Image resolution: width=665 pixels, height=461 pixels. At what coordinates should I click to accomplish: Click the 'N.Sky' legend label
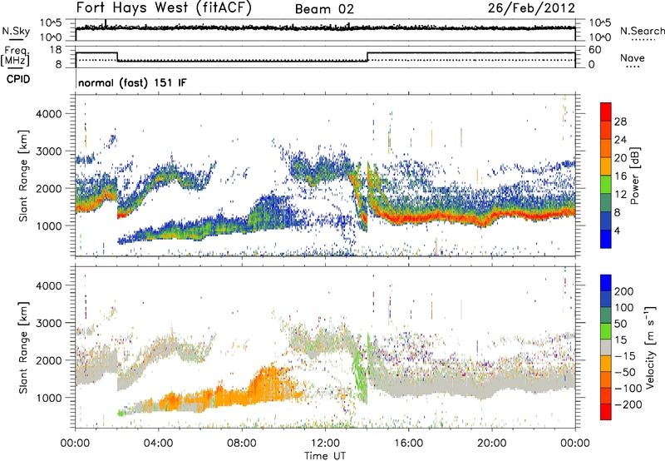point(16,31)
